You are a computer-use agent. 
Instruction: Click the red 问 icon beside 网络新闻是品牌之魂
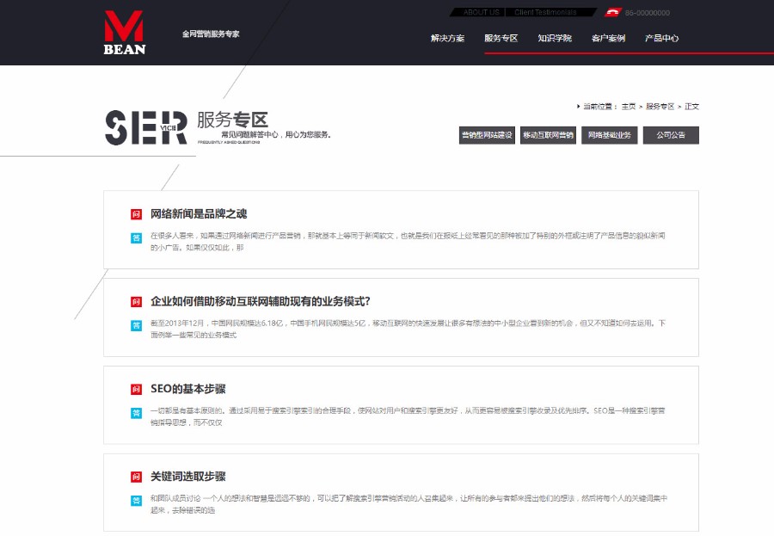coord(136,214)
